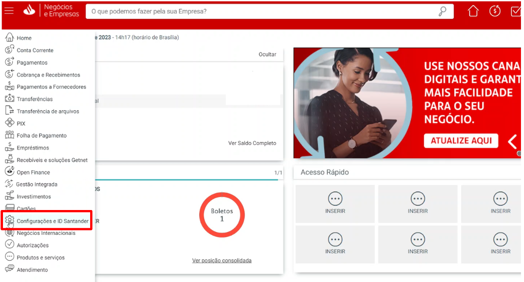Click the Autorizações checkmark icon

pyautogui.click(x=9, y=244)
